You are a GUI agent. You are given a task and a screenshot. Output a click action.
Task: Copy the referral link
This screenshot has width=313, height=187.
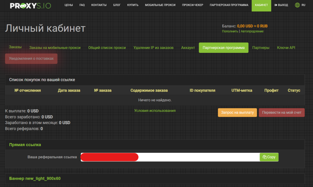pos(269,157)
